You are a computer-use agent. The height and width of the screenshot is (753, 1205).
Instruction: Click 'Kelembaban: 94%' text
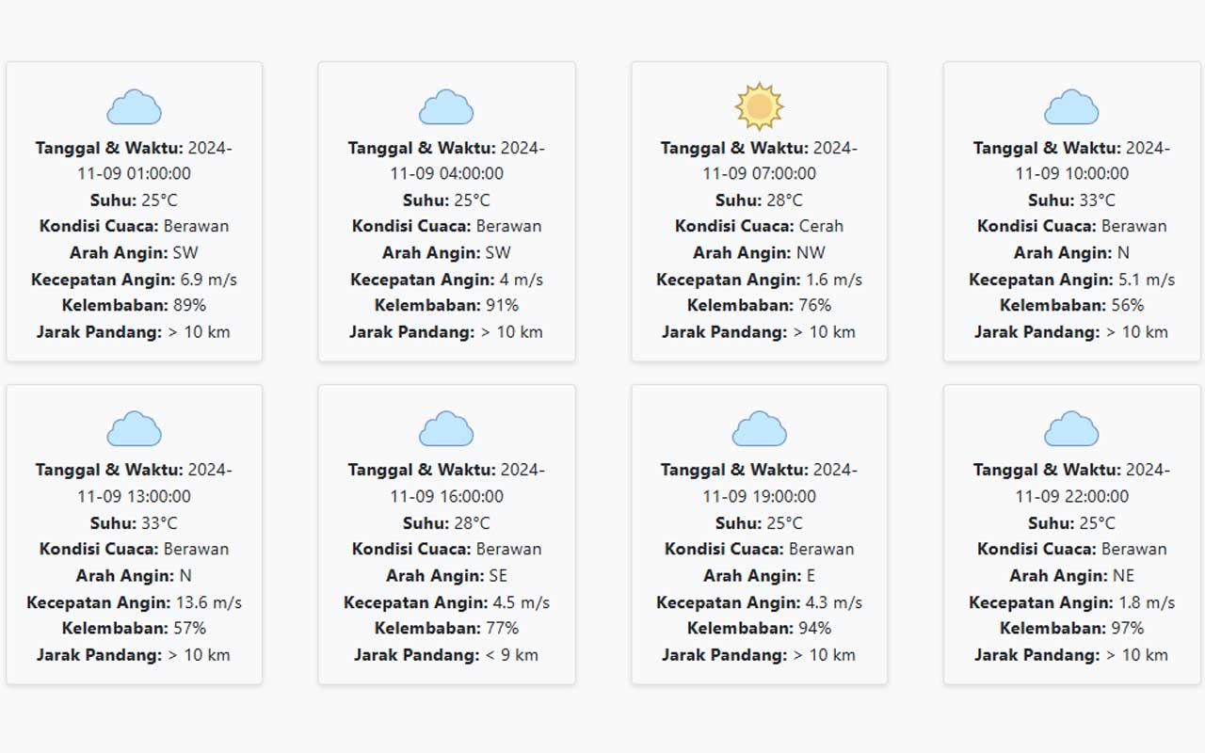(x=759, y=628)
